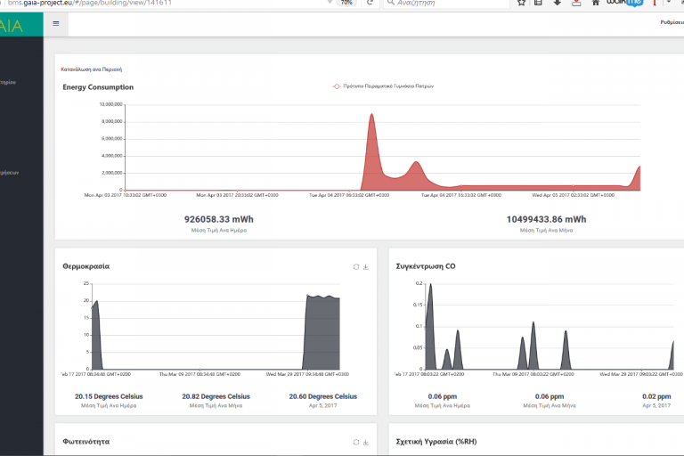Open the browser downloads arrow icon
The height and width of the screenshot is (456, 684).
557,3
